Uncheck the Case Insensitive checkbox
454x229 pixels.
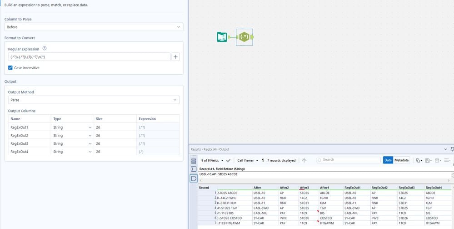(10, 68)
